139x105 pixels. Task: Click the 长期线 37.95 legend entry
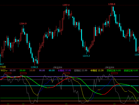[64, 71]
